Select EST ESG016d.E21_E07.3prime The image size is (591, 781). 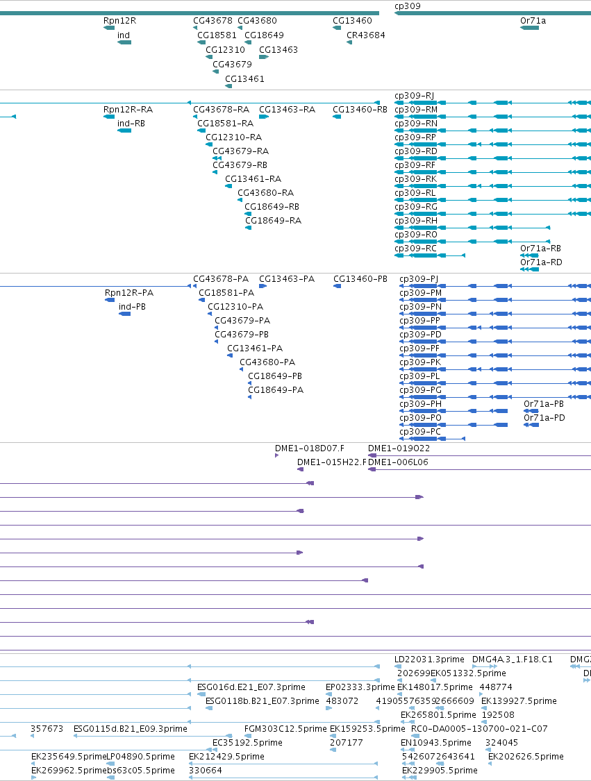[251, 687]
